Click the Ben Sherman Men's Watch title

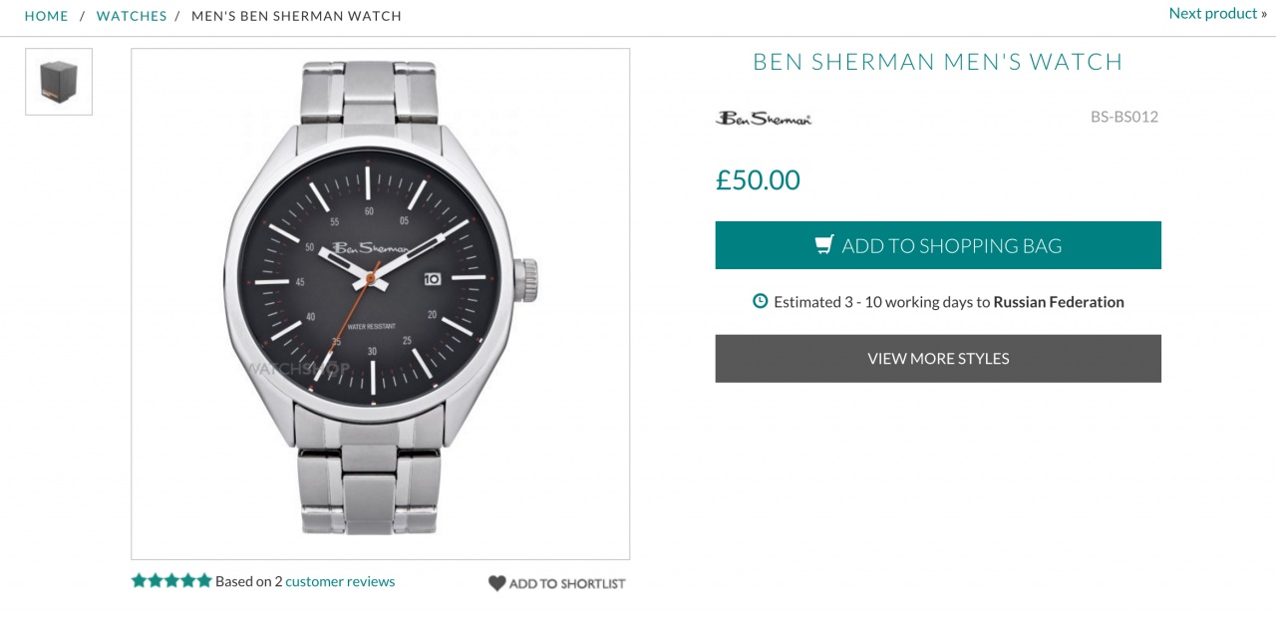(937, 62)
